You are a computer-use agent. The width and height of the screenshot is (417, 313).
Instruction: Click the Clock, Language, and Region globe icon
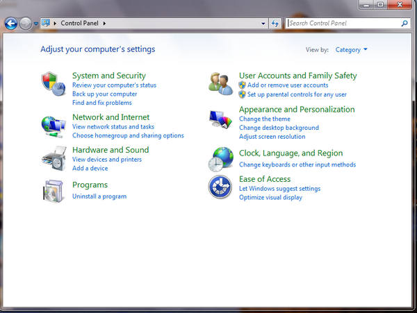pyautogui.click(x=221, y=159)
